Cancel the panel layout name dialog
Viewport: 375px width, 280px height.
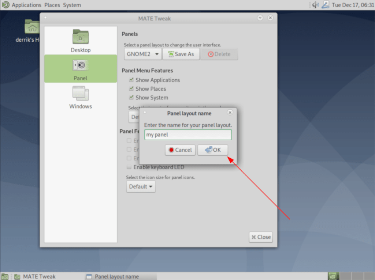point(180,150)
